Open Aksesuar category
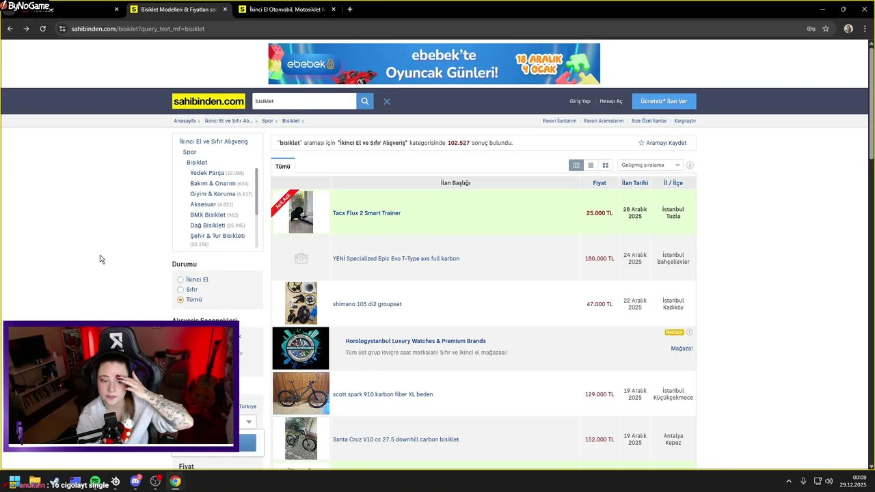875x492 pixels. pos(203,204)
